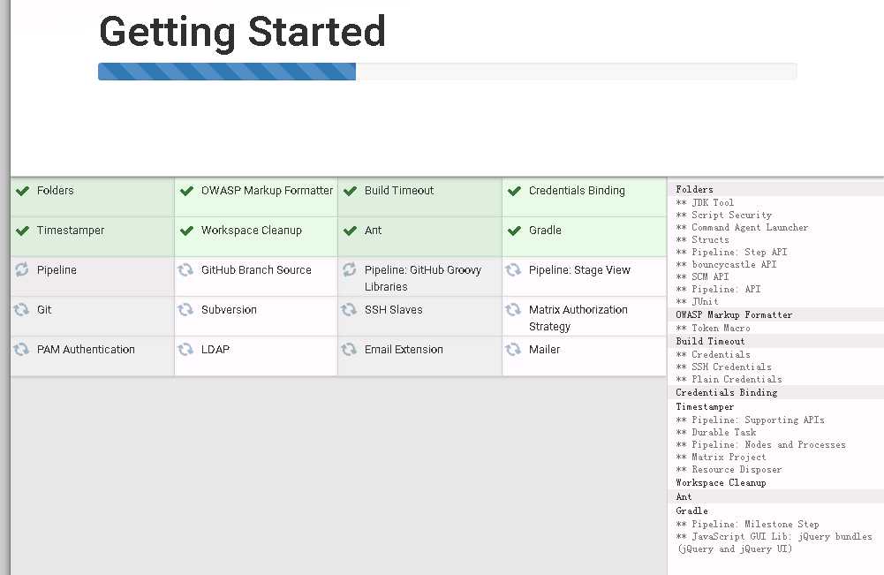Click the pending icon next to Subversion
Viewport: 884px width, 575px height.
(185, 309)
